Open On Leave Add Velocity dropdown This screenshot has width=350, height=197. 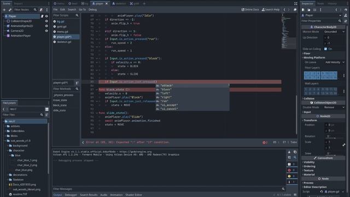click(x=334, y=62)
